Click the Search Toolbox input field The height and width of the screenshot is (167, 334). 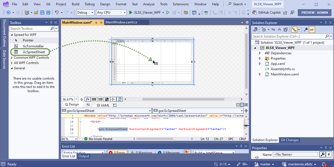[x=30, y=29]
